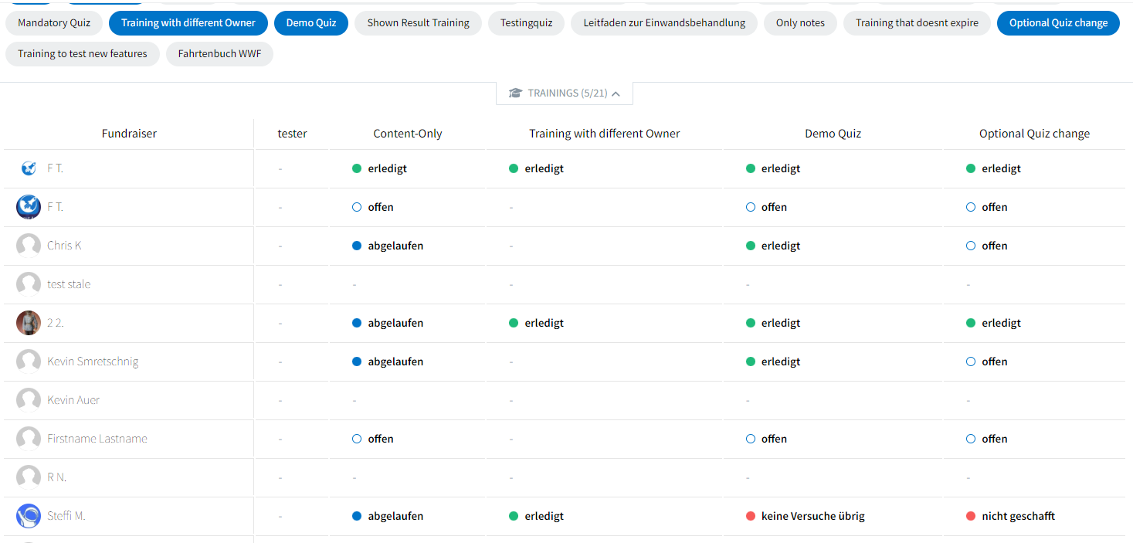This screenshot has width=1133, height=543.
Task: Deselect Training with different Owner chip
Action: tap(188, 23)
